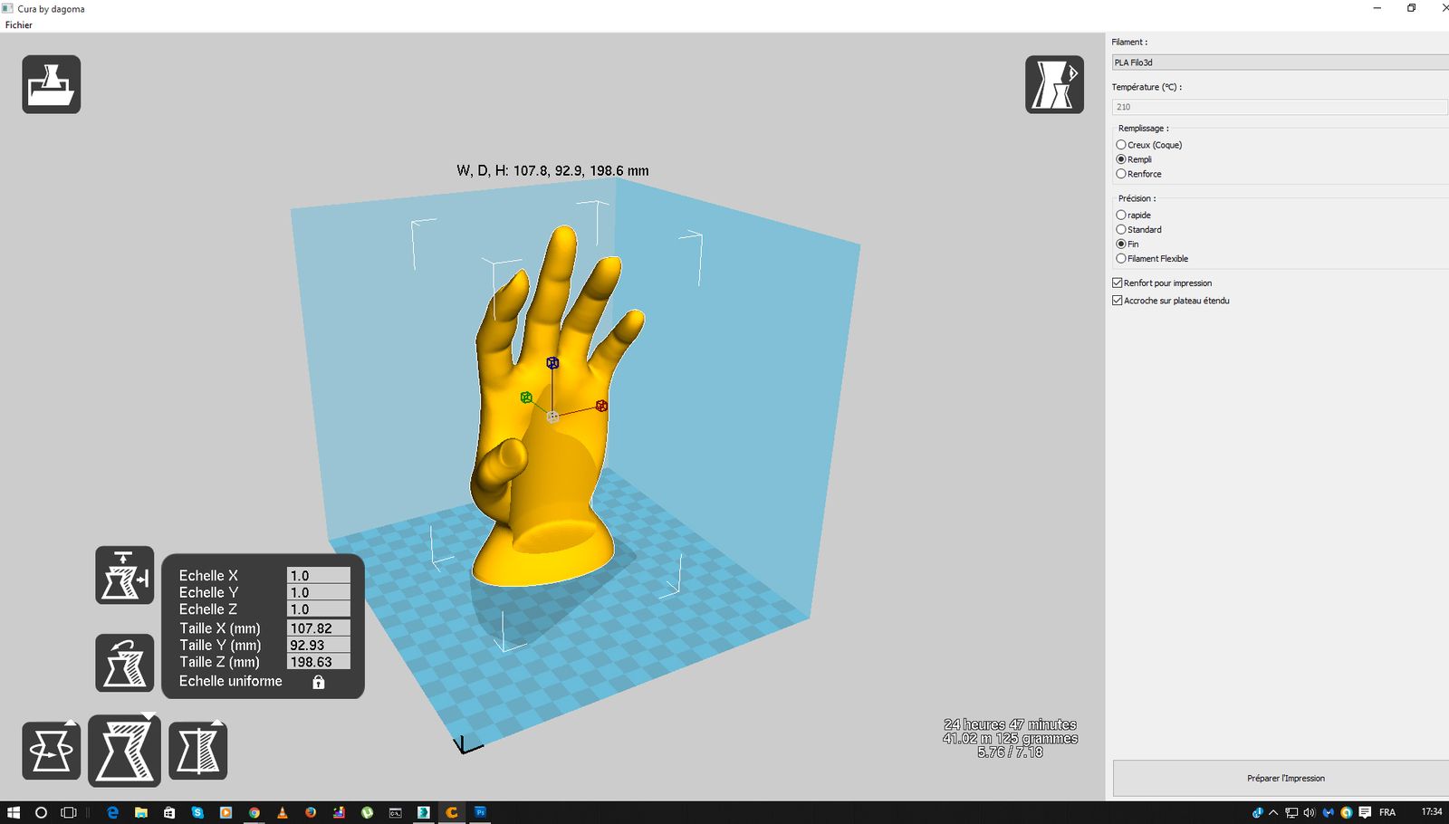Image resolution: width=1449 pixels, height=824 pixels.
Task: Choose Filament Flexible precision
Action: [x=1152, y=259]
